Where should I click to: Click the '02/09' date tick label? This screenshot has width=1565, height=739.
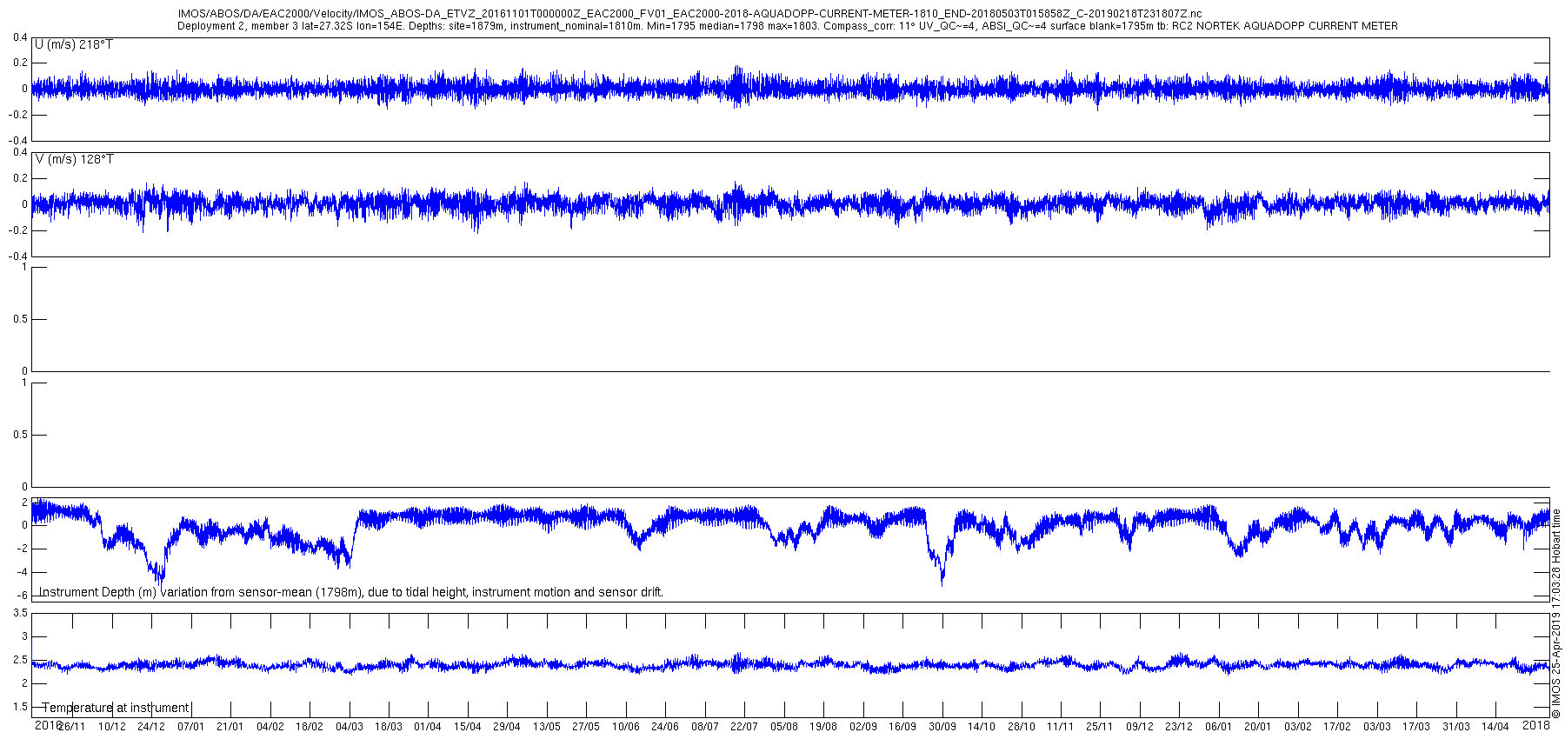coord(863,727)
